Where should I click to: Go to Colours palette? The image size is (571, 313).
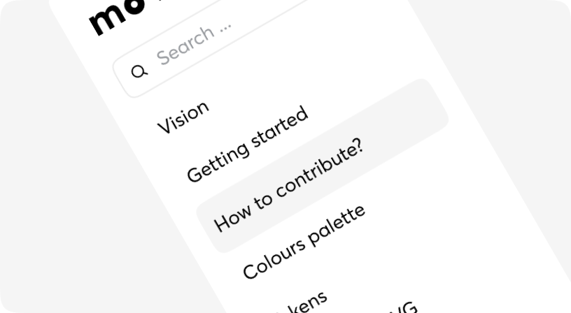(304, 242)
